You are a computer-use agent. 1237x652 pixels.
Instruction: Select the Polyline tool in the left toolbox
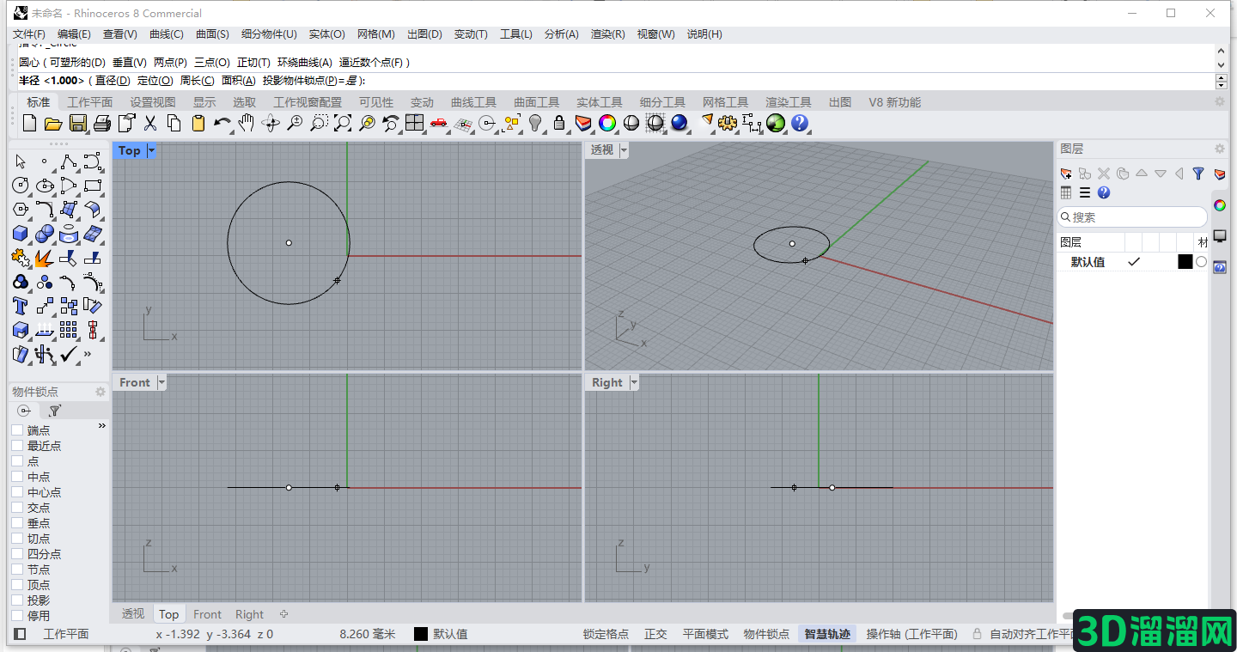pos(69,161)
